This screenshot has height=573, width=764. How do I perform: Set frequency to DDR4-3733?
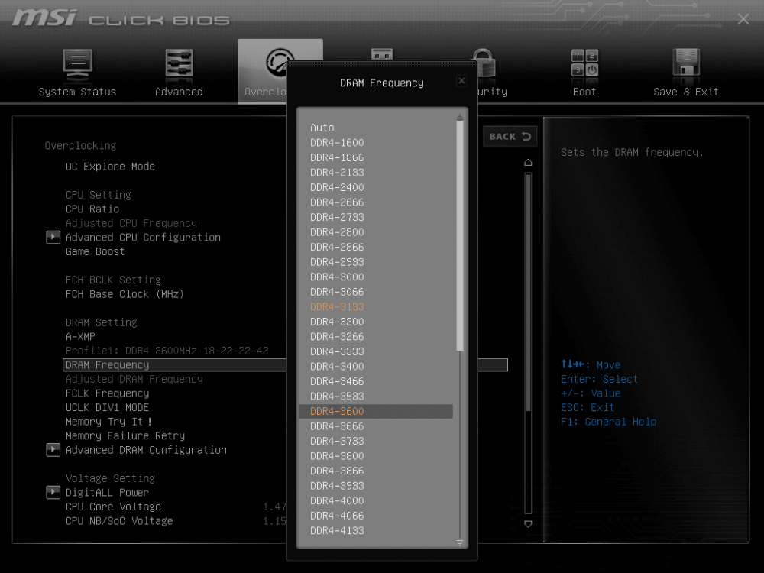coord(337,441)
